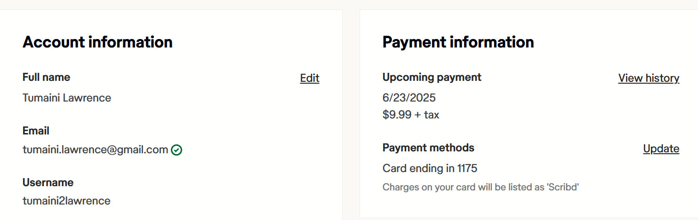Click the 6/23/2025 payment date
The width and height of the screenshot is (698, 220).
click(409, 98)
